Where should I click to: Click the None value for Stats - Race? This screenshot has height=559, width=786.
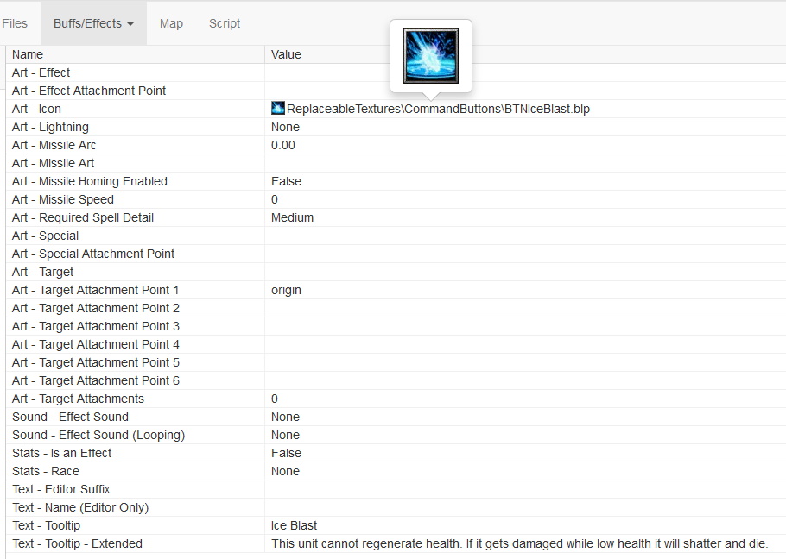point(285,471)
